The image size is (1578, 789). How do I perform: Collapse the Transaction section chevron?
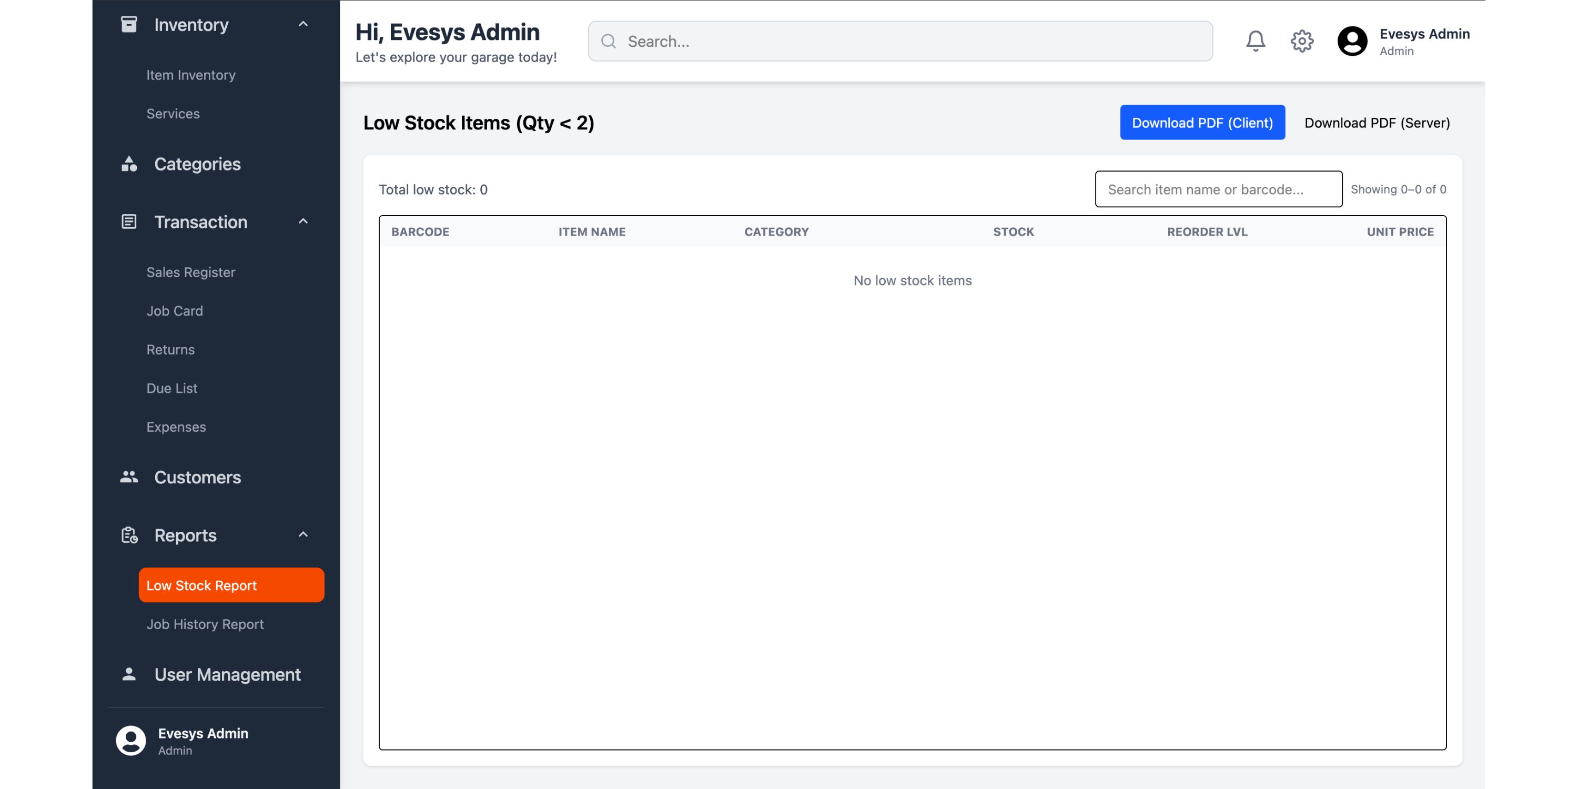pyautogui.click(x=302, y=221)
